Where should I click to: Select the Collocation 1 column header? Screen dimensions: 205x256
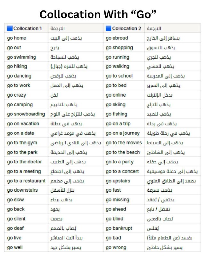point(26,28)
